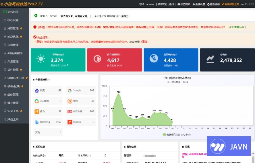The image size is (255, 163).
Task: Click the 总蜘蛛 total count card
Action: point(227,60)
